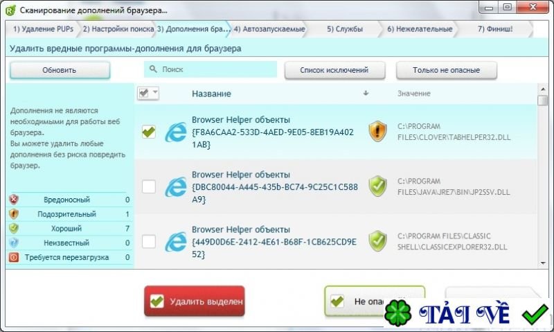Click the Значение column header
The height and width of the screenshot is (332, 554).
pyautogui.click(x=413, y=94)
